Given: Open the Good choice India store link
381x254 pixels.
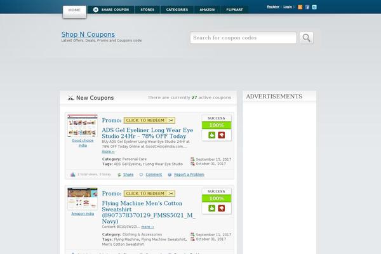Looking at the screenshot, I should [x=83, y=143].
